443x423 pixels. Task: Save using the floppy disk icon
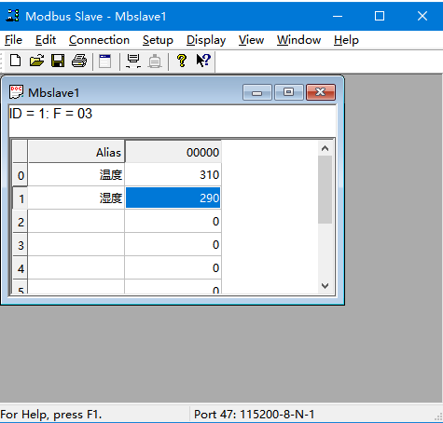(58, 61)
